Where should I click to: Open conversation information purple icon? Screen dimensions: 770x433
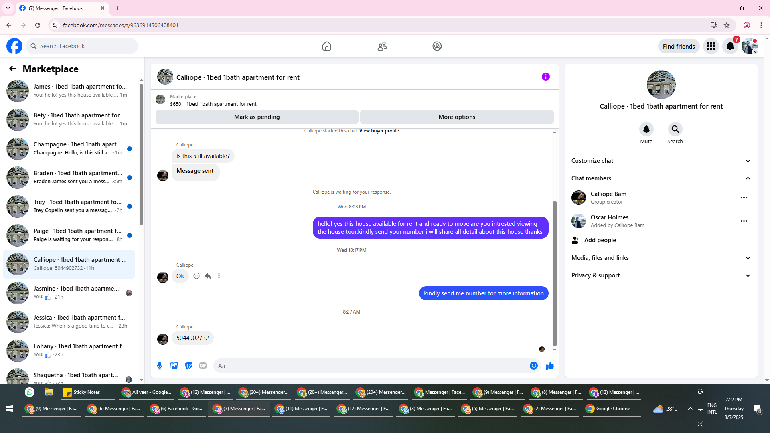coord(546,77)
